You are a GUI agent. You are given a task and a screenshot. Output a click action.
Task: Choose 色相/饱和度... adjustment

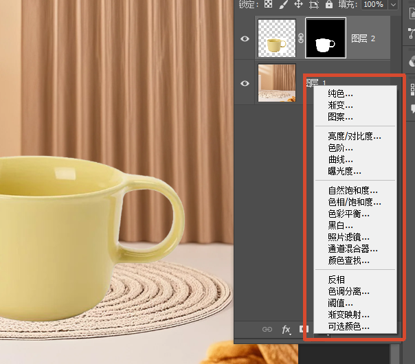pyautogui.click(x=355, y=202)
